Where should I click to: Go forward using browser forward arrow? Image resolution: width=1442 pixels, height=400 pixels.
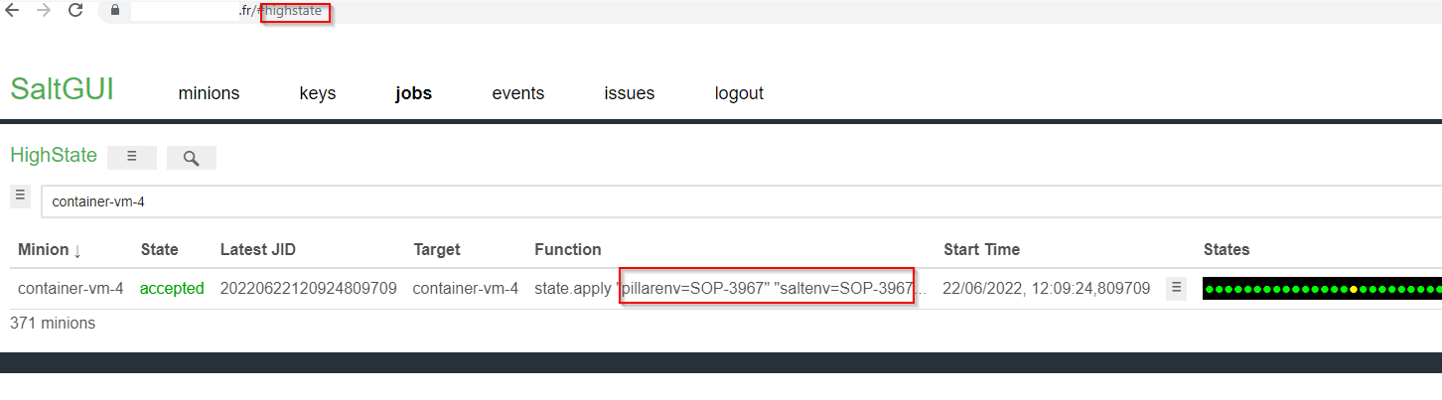click(43, 10)
